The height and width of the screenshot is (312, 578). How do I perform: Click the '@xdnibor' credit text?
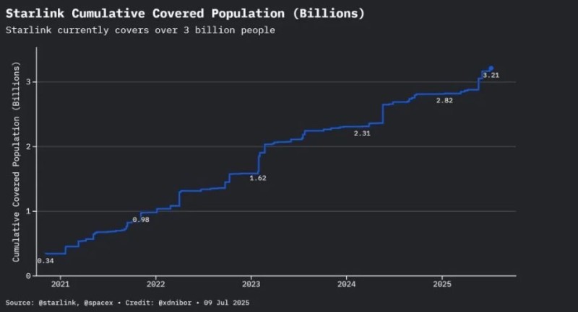pos(175,303)
